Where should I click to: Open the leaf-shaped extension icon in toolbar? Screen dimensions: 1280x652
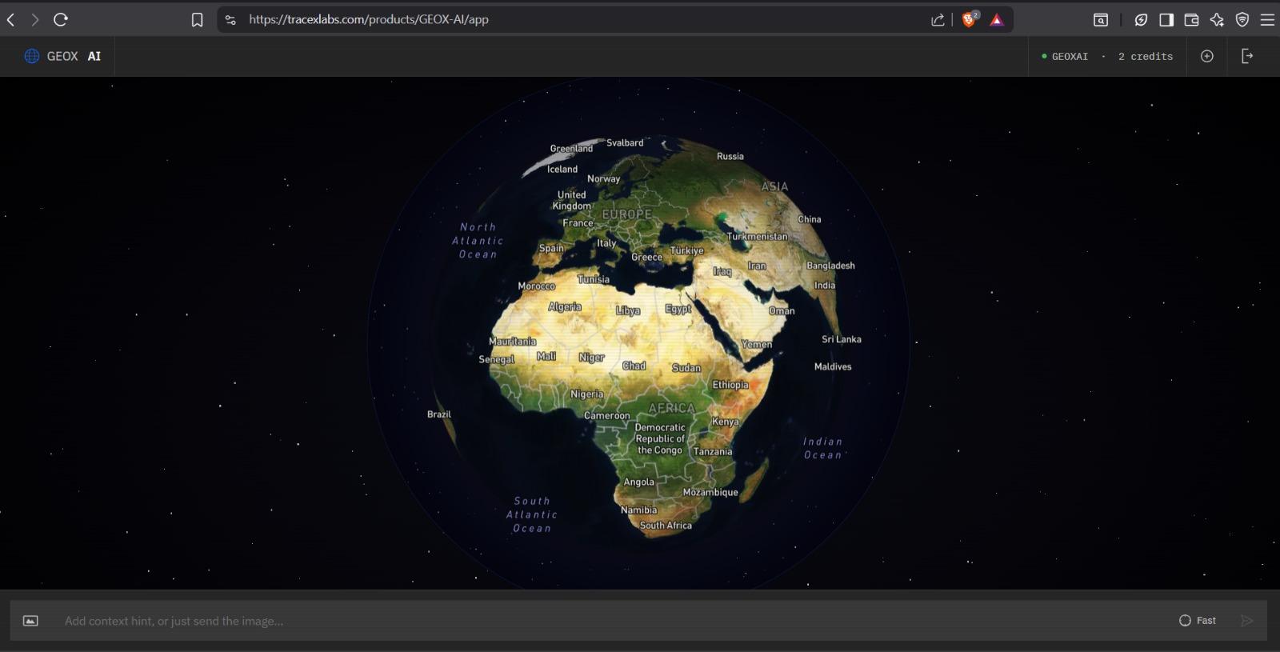[1141, 20]
